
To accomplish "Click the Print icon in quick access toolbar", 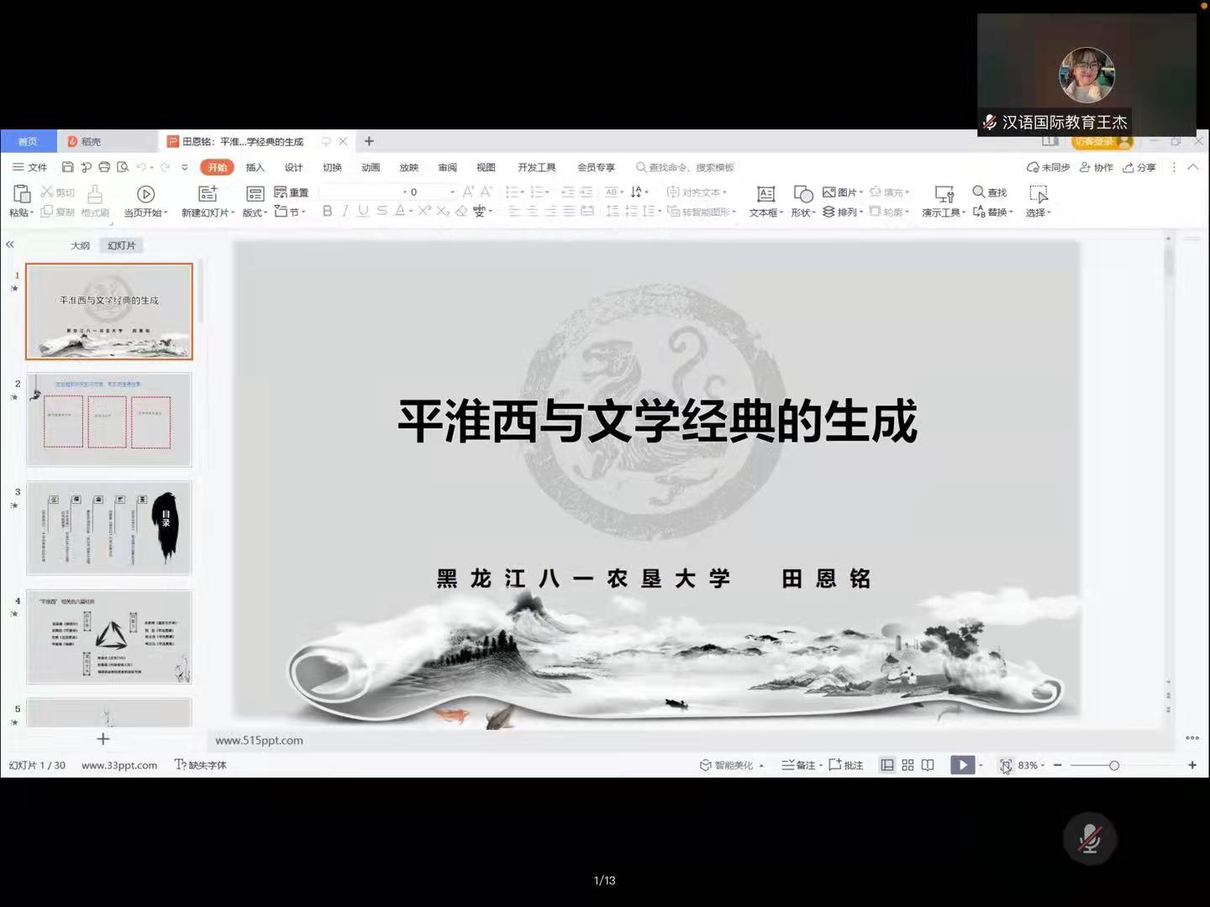I will (104, 167).
